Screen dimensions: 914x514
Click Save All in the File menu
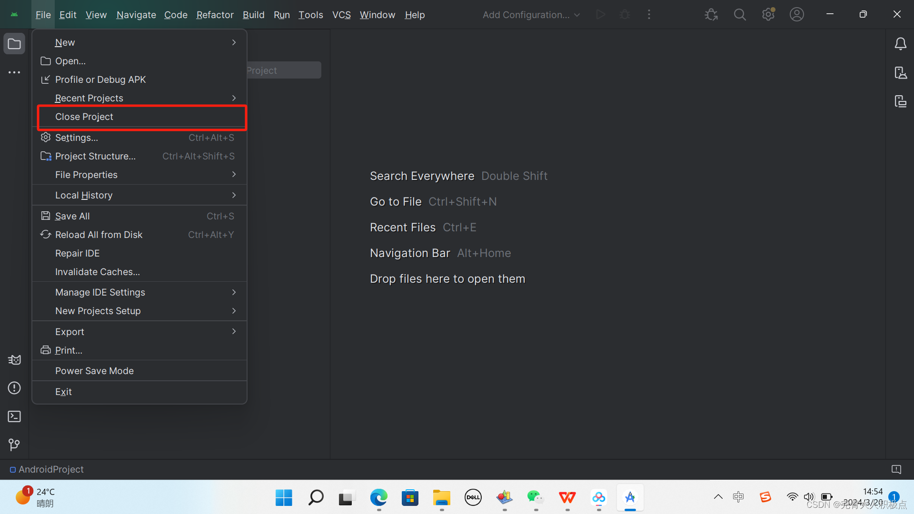click(x=72, y=216)
